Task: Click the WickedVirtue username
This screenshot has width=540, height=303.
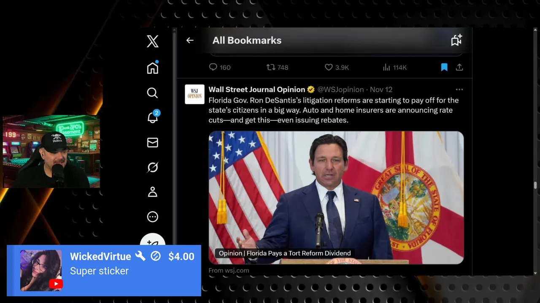Action: pyautogui.click(x=100, y=257)
